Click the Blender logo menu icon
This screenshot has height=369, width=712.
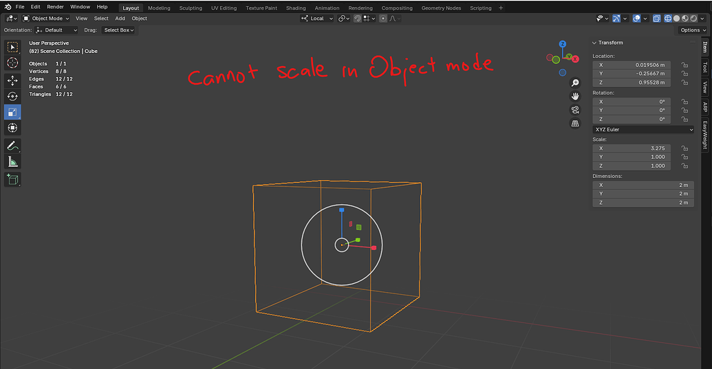8,7
